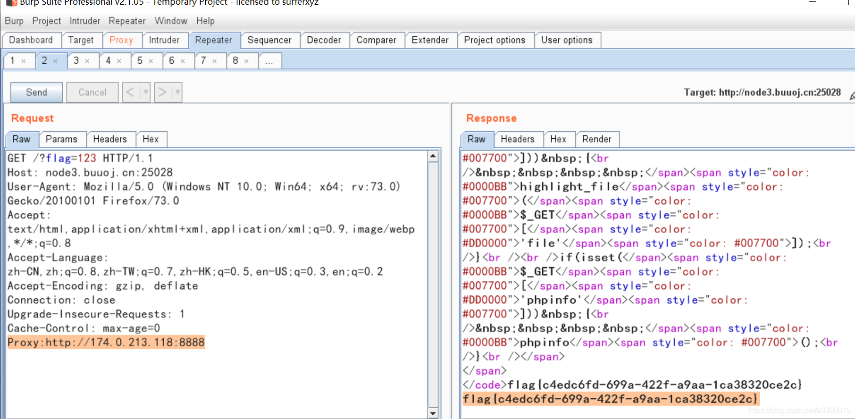This screenshot has width=855, height=419.
Task: Close Repeater tab 3 with its x icon
Action: [x=87, y=61]
